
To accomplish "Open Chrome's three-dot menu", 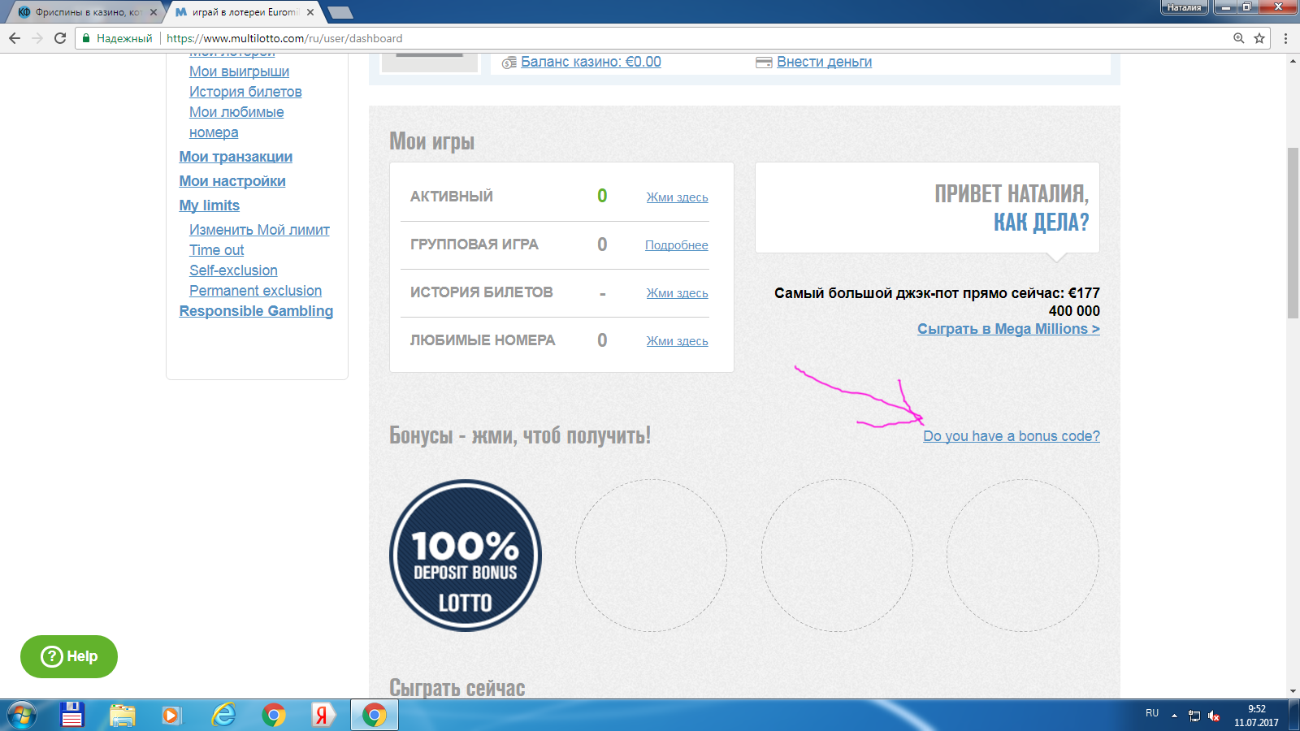I will tap(1285, 38).
